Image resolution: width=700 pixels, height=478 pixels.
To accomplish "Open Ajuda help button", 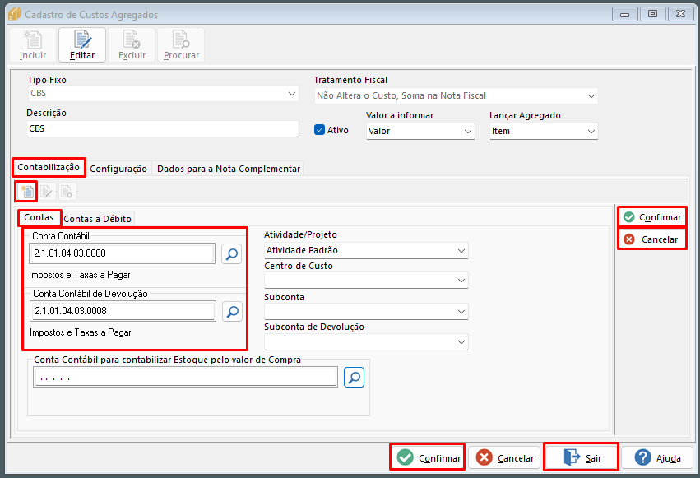I will (x=657, y=457).
